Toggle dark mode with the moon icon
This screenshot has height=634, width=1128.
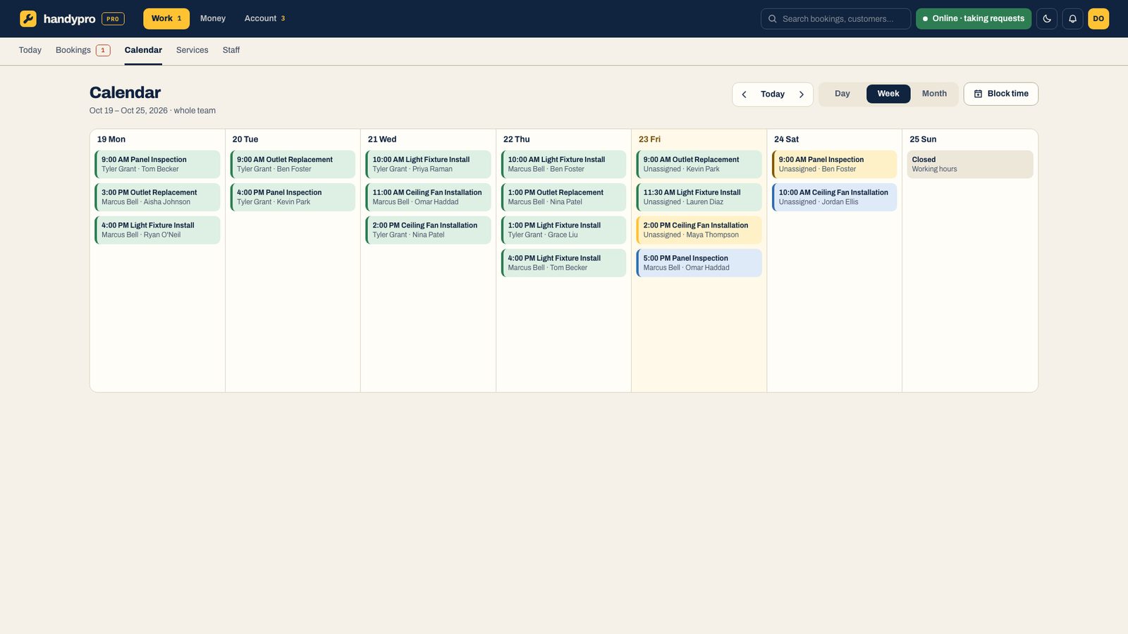click(1047, 18)
